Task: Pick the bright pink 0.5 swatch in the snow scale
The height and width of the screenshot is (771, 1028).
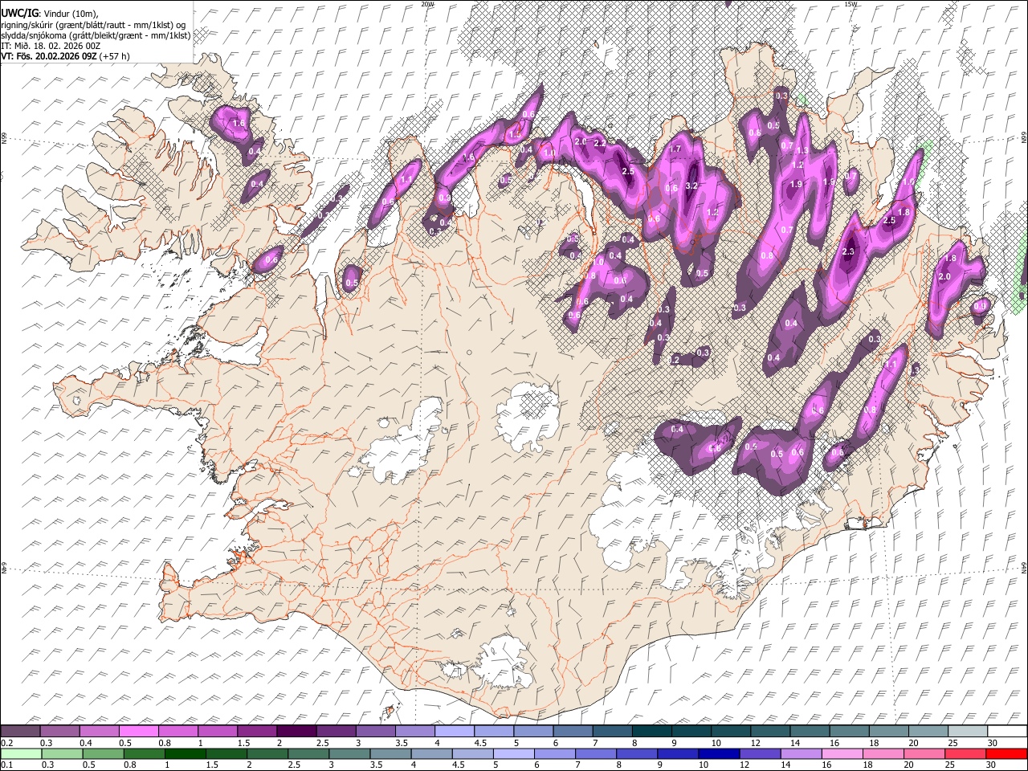Action: coord(138,732)
